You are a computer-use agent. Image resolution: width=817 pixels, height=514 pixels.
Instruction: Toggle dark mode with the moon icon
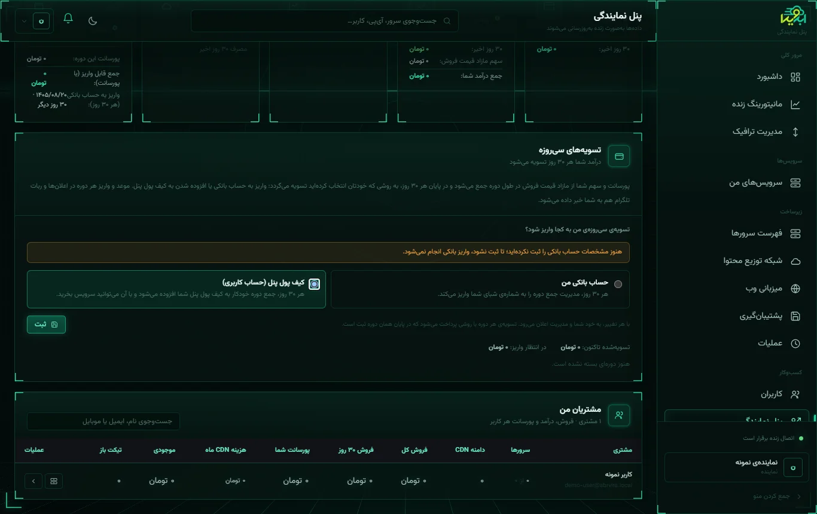click(x=93, y=20)
